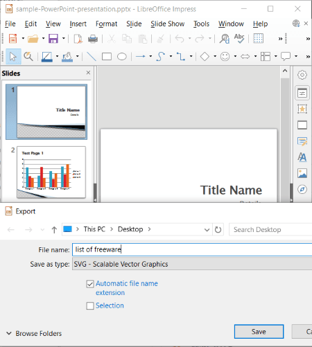Select the Callout shapes tool
312x347 pixels.
pyautogui.click(x=286, y=56)
